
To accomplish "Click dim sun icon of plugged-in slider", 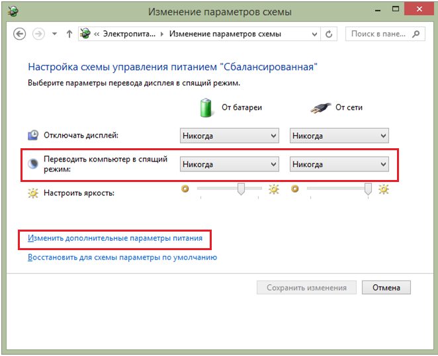I will click(294, 189).
